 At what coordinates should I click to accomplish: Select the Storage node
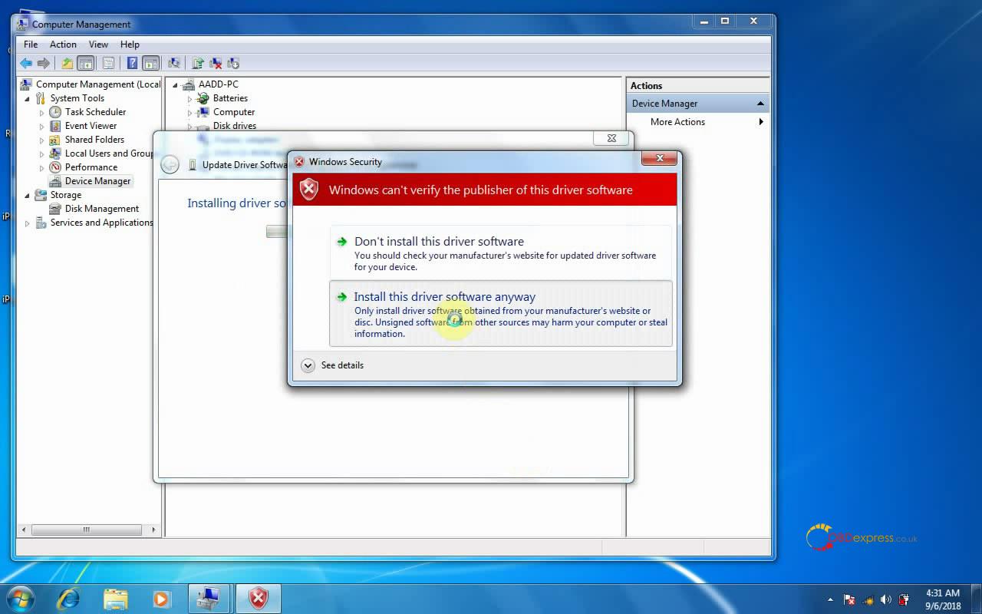point(66,195)
